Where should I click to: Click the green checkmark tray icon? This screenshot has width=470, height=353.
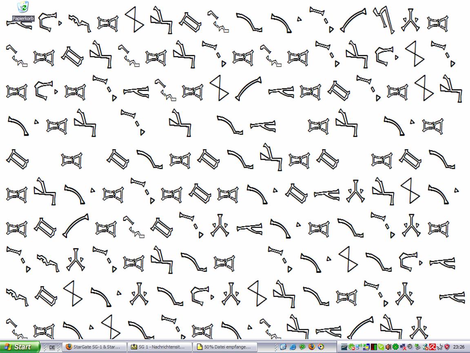381,347
